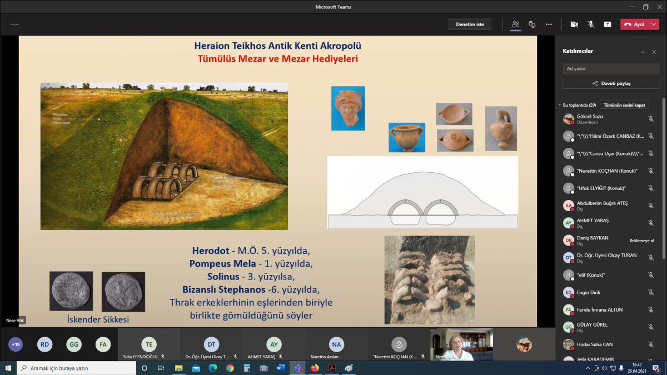Open the dropdown arrow next to Ayrıl

[x=654, y=24]
